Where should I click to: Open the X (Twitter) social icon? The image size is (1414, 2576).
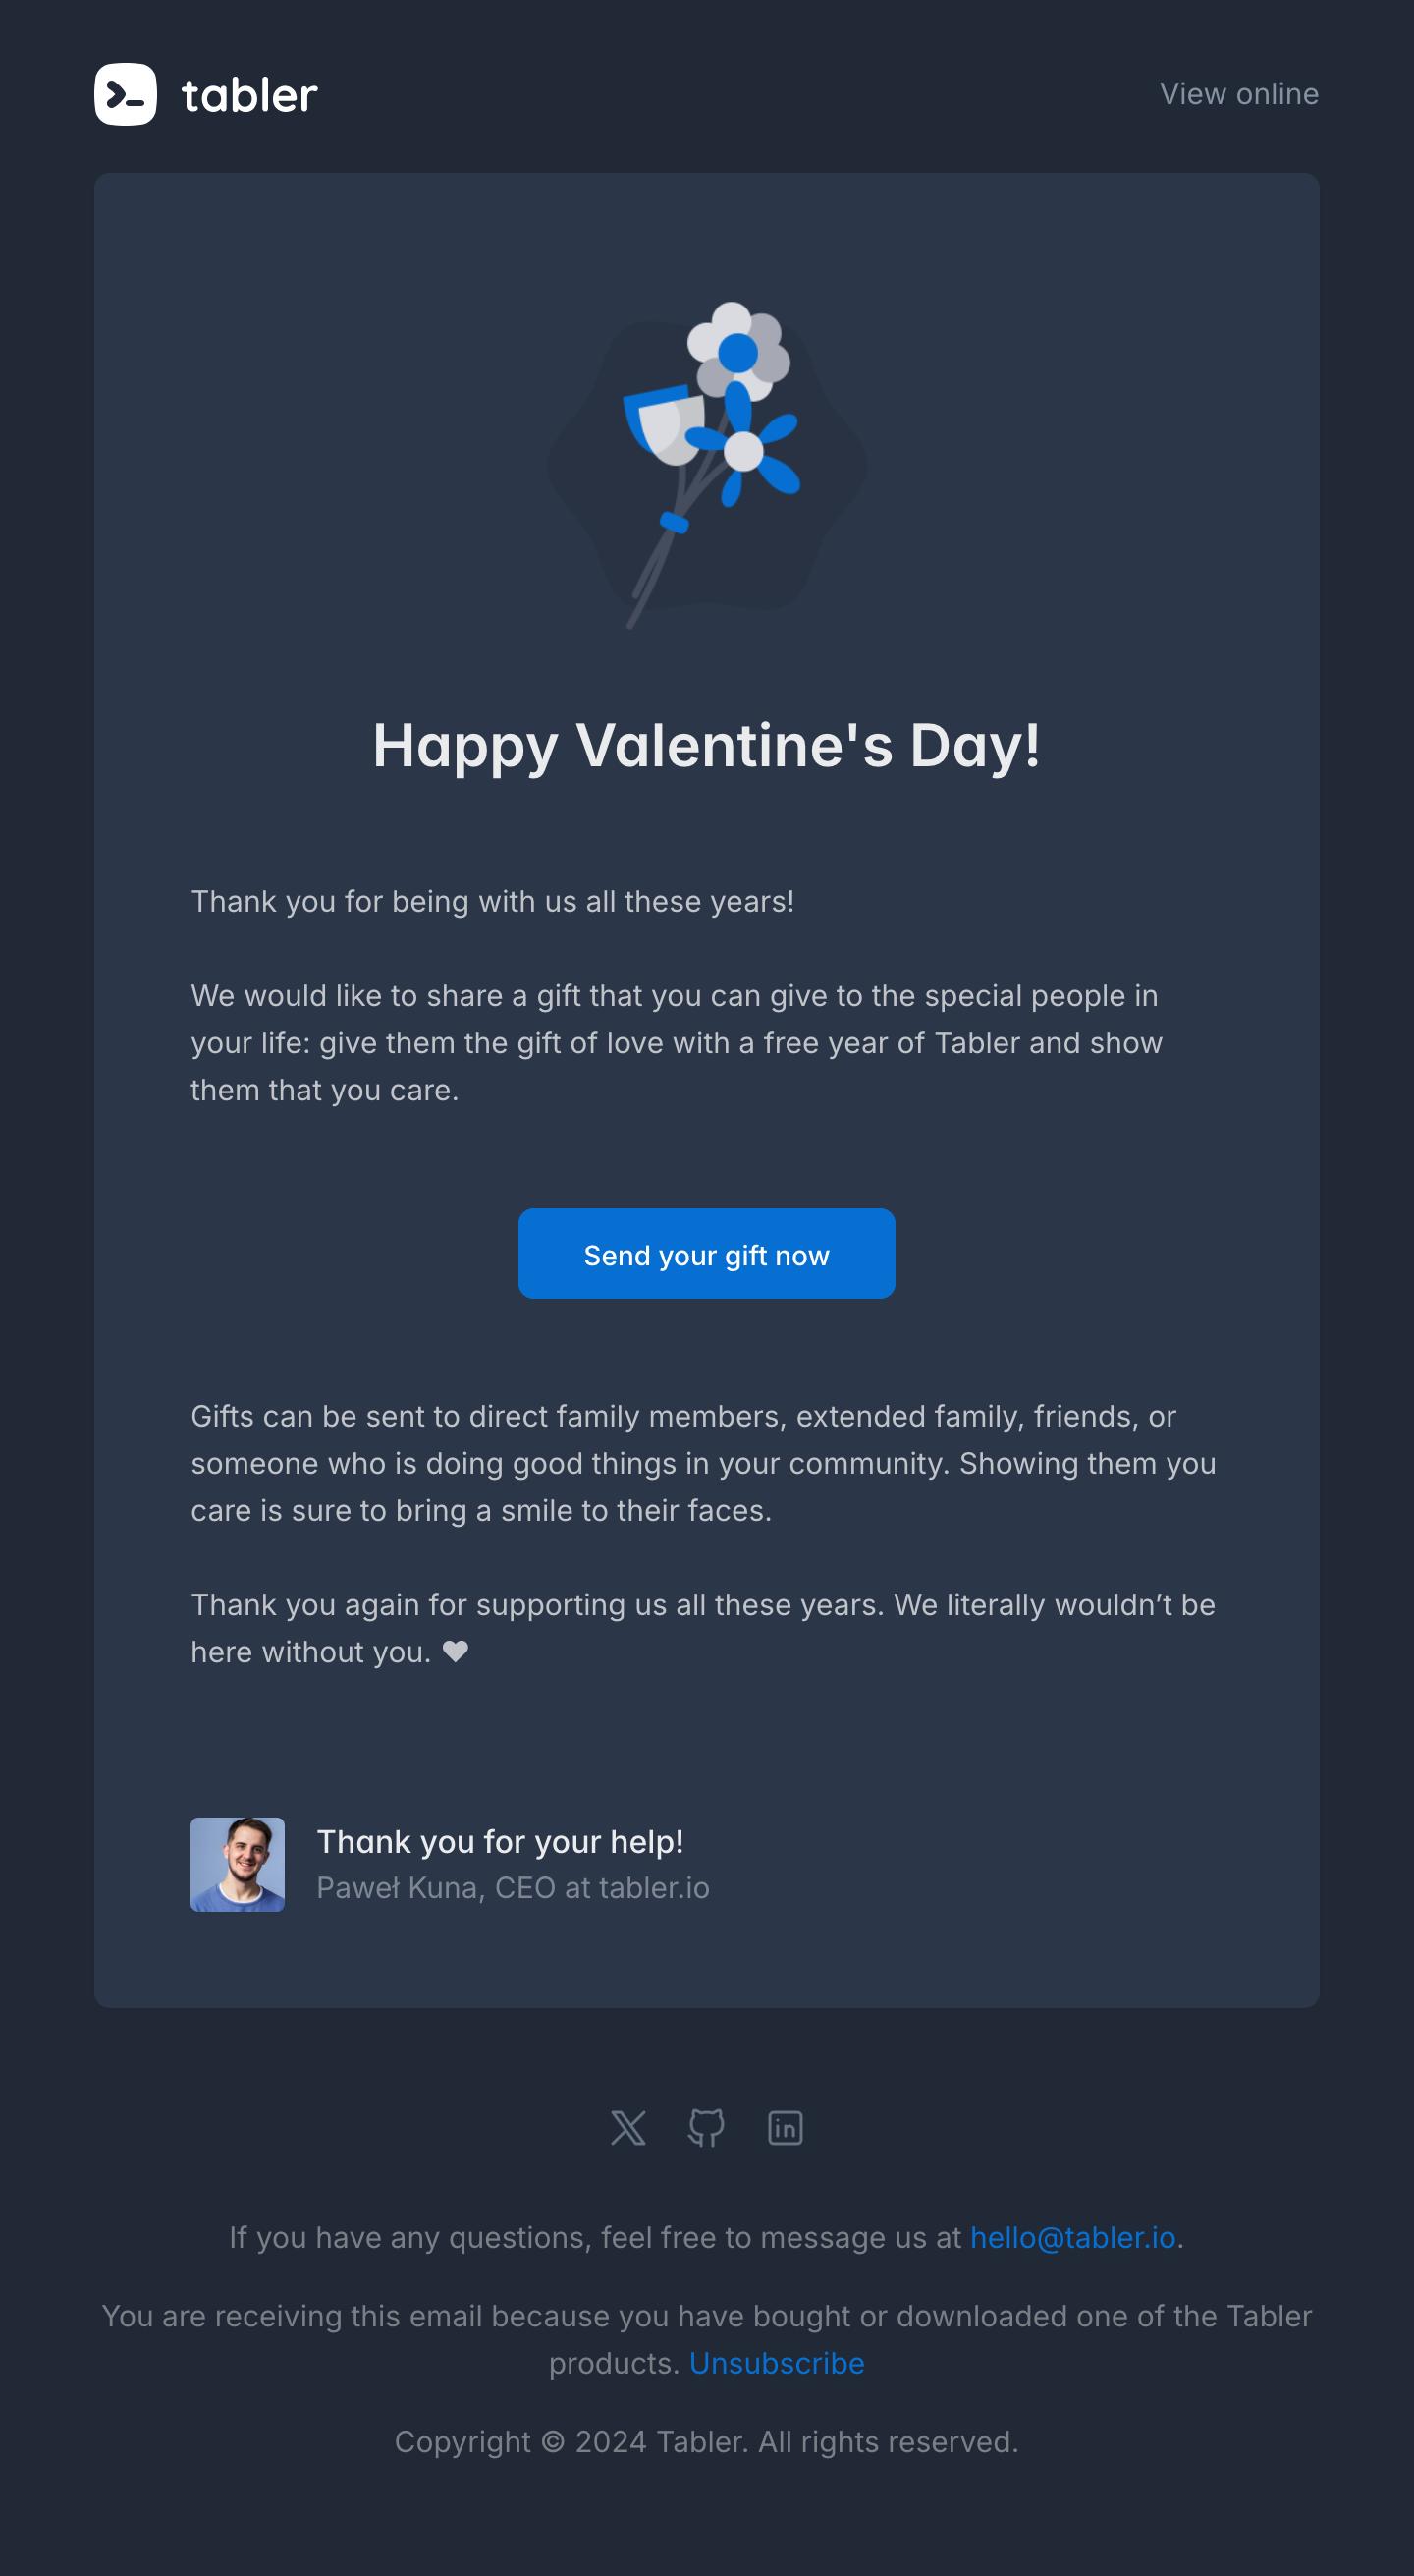tap(627, 2128)
